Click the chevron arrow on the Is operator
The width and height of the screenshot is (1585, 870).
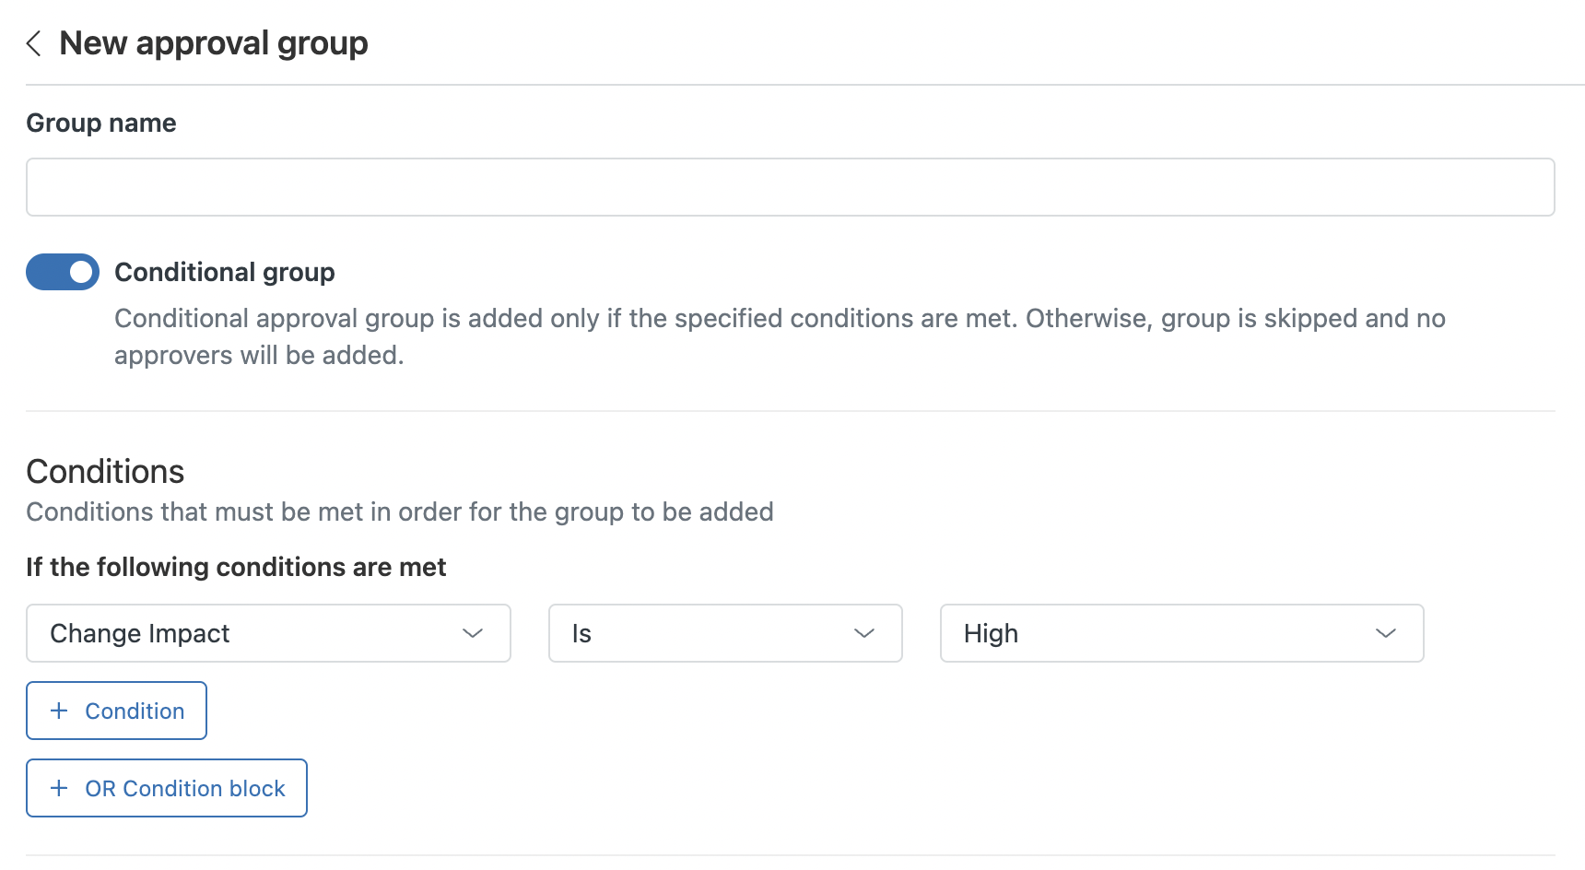coord(864,633)
